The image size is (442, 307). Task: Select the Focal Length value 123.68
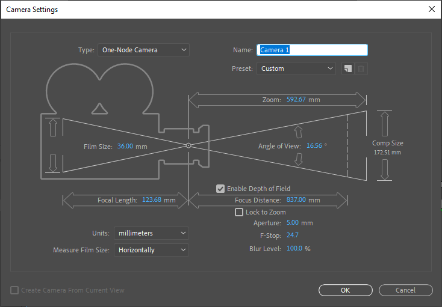152,200
